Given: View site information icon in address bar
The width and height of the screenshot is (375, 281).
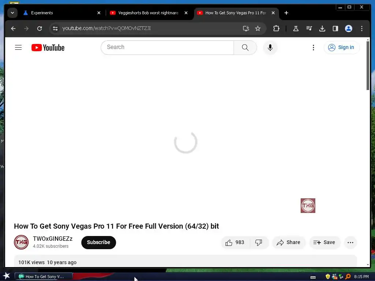Looking at the screenshot, I should [55, 29].
